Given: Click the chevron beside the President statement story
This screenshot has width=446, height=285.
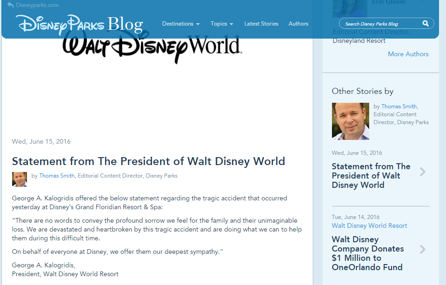Looking at the screenshot, I should tap(422, 172).
